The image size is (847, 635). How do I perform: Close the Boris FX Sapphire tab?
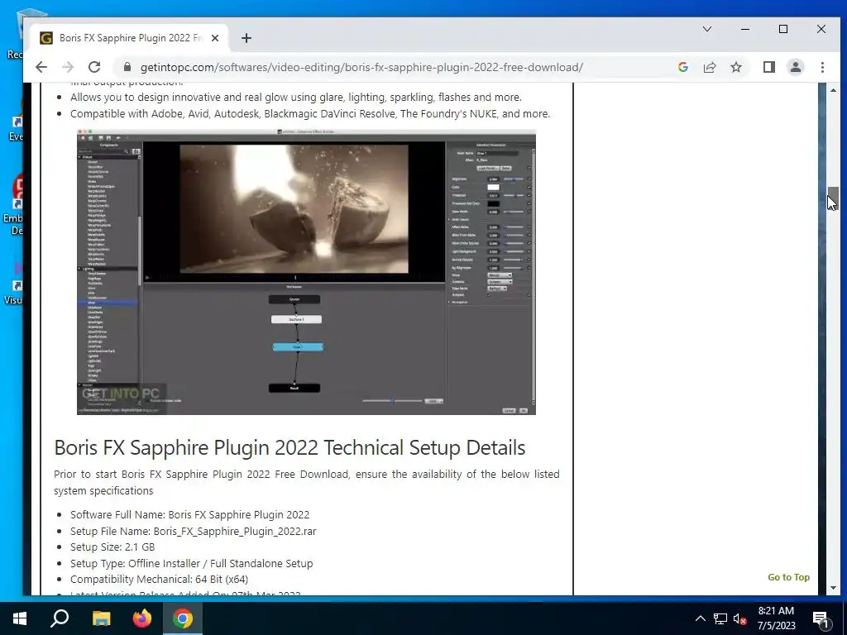[215, 38]
